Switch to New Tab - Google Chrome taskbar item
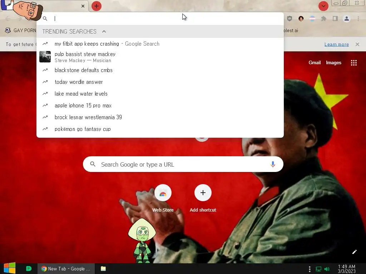Image resolution: width=366 pixels, height=274 pixels. coord(66,269)
